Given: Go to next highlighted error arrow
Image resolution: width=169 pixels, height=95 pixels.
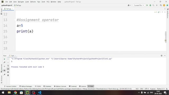Looking at the screenshot, I should tap(165, 12).
